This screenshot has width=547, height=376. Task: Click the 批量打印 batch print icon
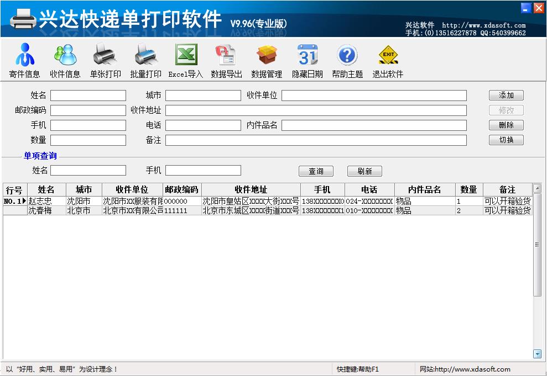(x=145, y=61)
